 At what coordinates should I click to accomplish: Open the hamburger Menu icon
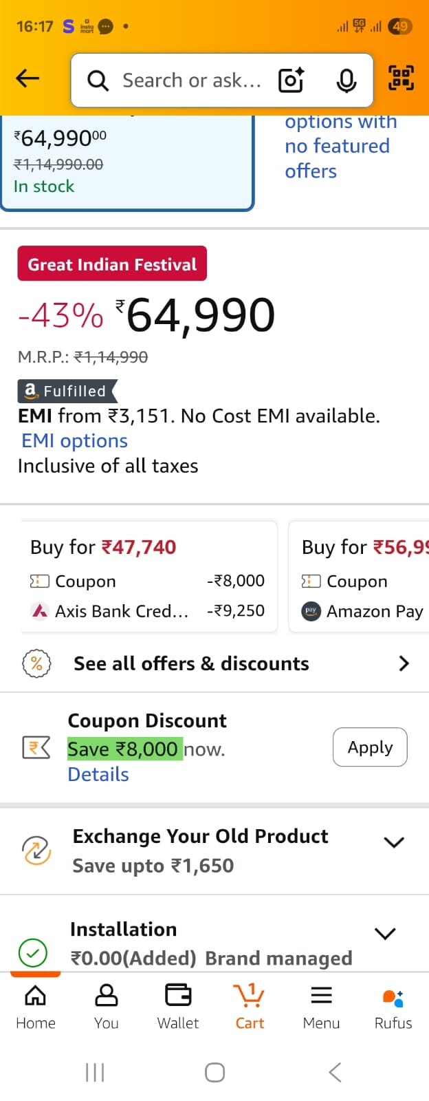(321, 1007)
